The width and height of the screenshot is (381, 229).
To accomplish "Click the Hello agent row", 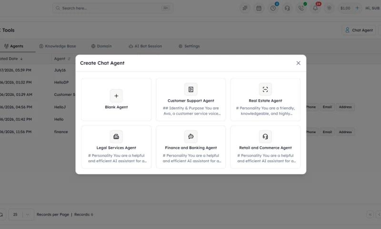I will 59,119.
